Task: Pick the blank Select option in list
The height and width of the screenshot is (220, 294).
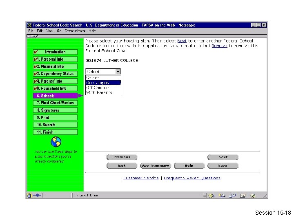Action: pos(103,78)
